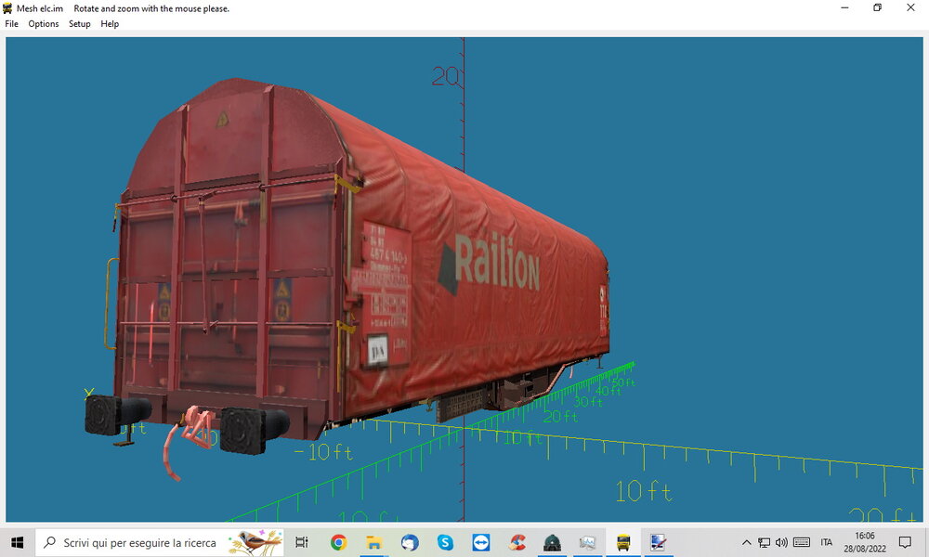Restore down the Mesh viewer window

(x=878, y=7)
